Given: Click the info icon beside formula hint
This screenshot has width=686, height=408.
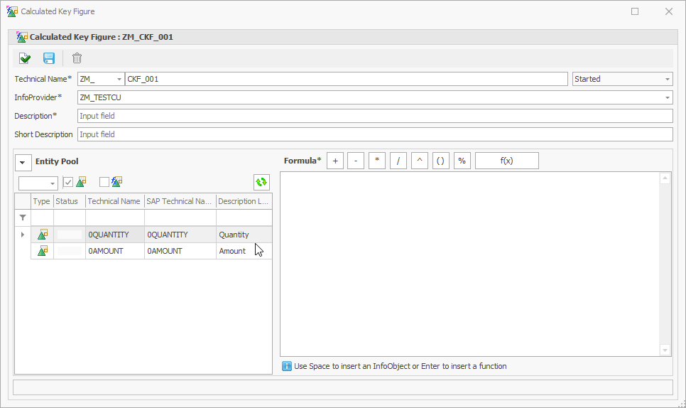Looking at the screenshot, I should pyautogui.click(x=287, y=366).
